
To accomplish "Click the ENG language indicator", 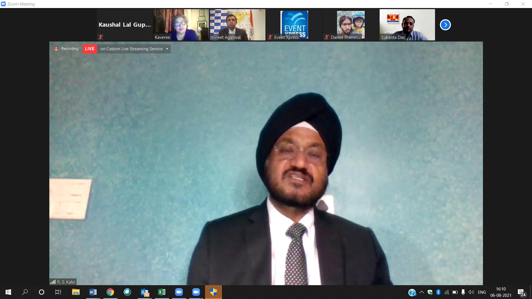I will pos(482,292).
